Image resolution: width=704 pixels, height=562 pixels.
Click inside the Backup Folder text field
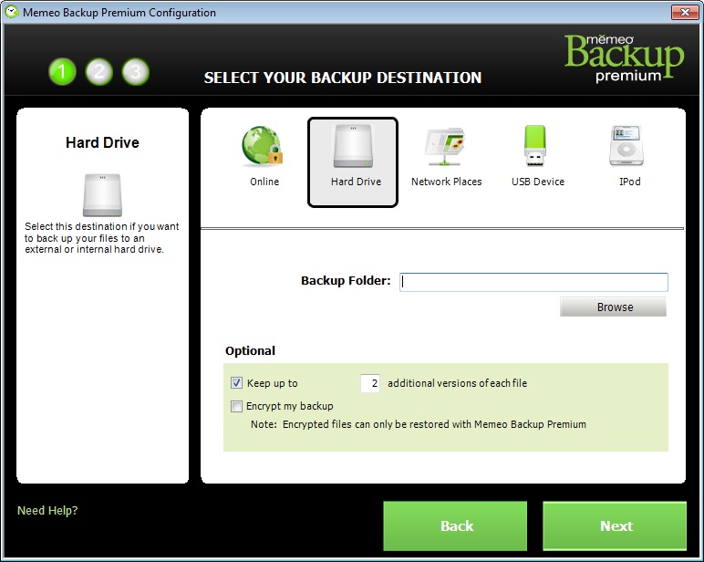(x=533, y=282)
